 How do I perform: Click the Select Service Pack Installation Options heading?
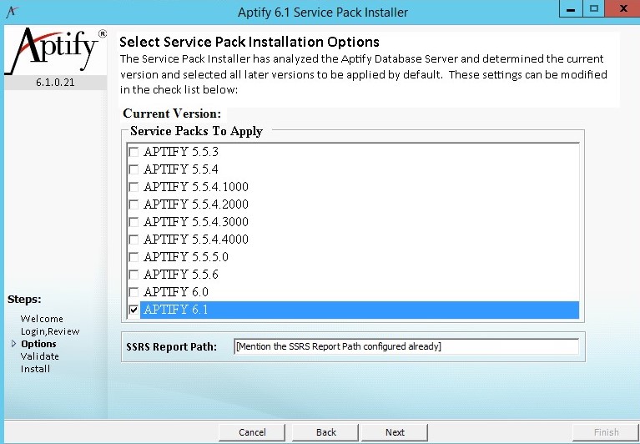click(249, 42)
